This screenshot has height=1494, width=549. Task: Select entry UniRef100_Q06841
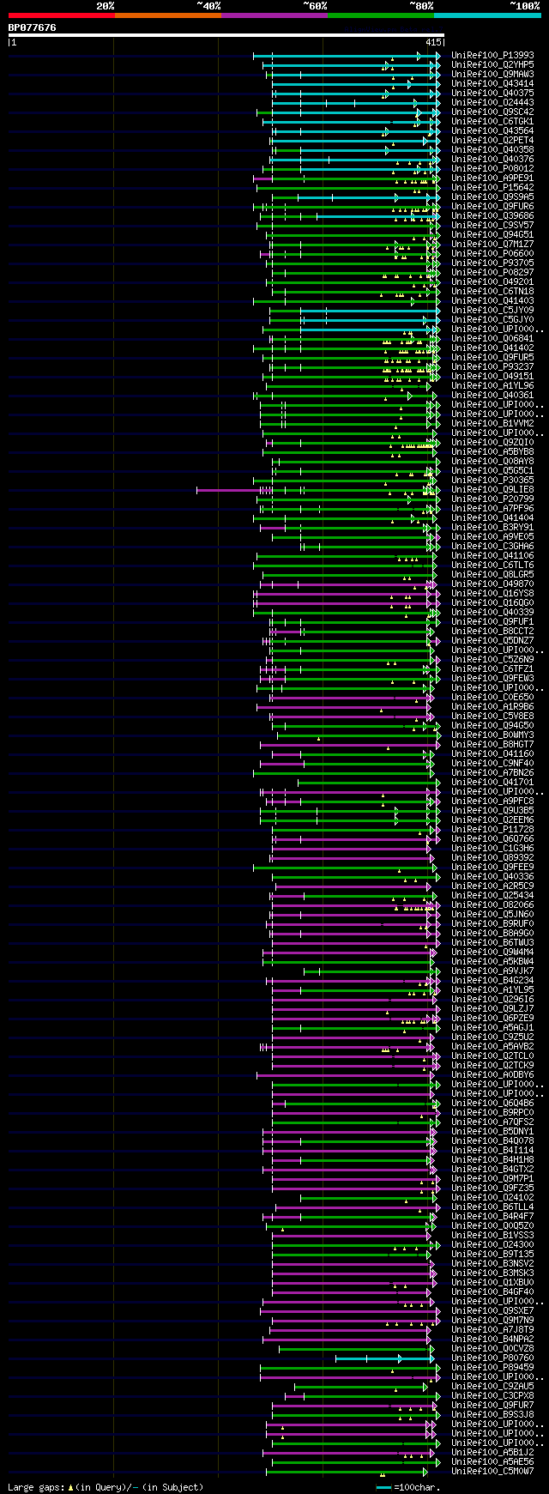click(492, 339)
